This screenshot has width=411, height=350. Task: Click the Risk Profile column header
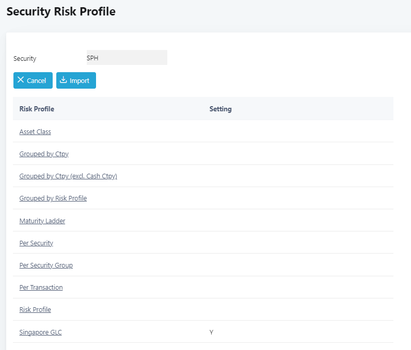(x=37, y=109)
